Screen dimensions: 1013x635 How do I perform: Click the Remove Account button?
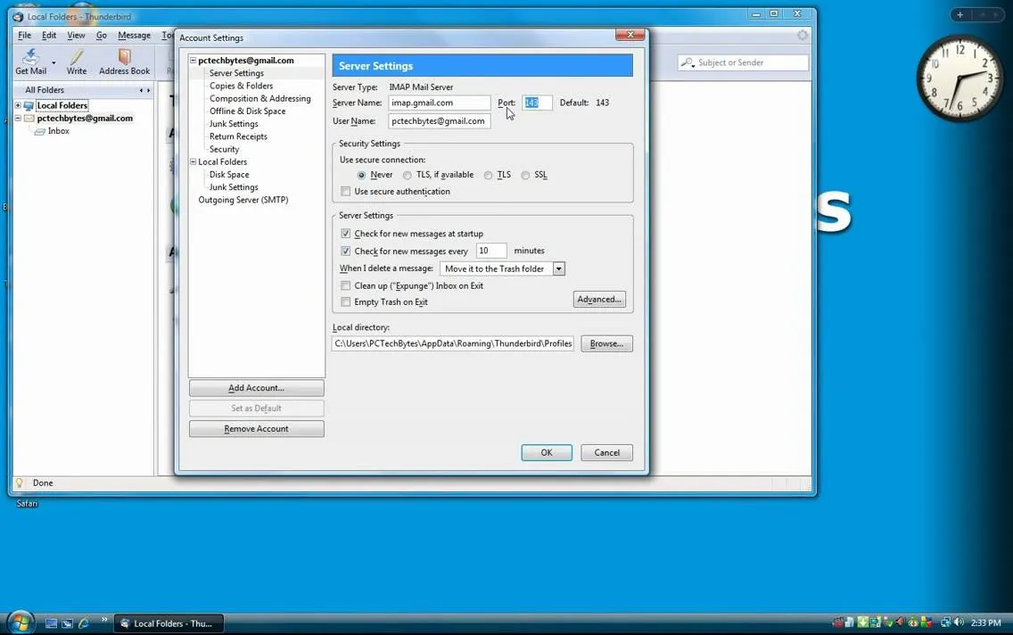[257, 429]
